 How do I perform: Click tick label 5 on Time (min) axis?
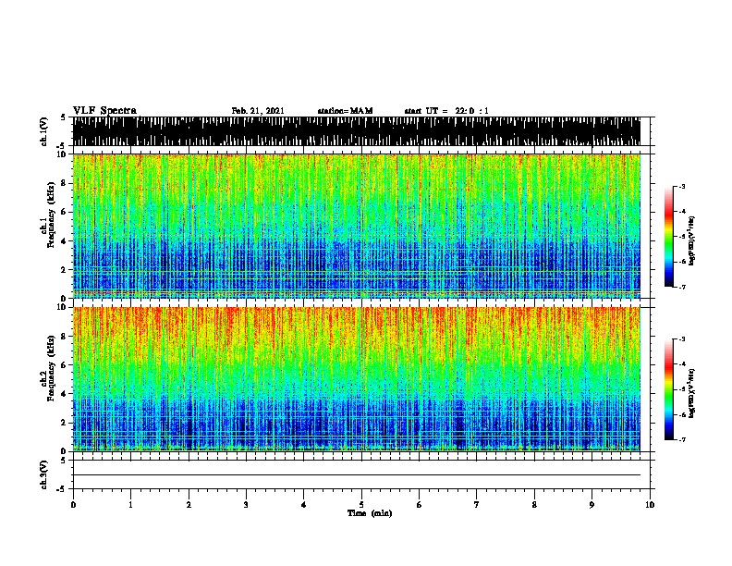(361, 505)
